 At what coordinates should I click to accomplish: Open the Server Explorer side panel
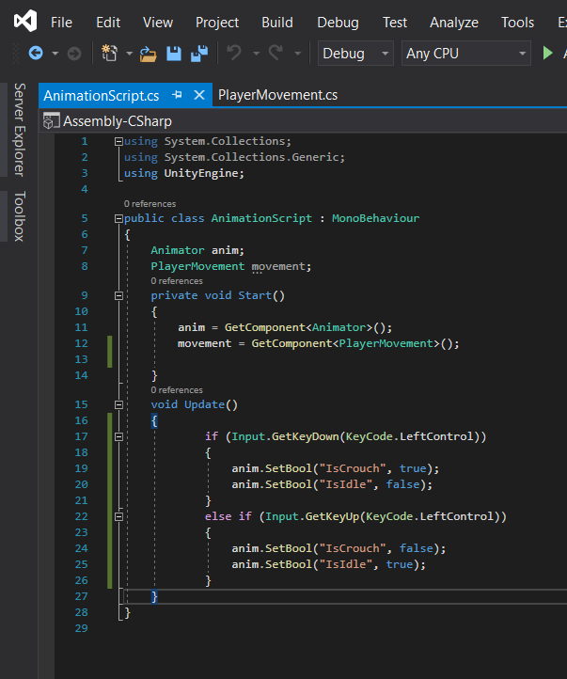[19, 130]
